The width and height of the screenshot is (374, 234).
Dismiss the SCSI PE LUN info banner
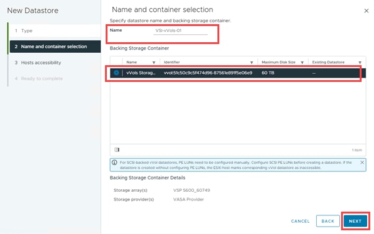coord(362,162)
